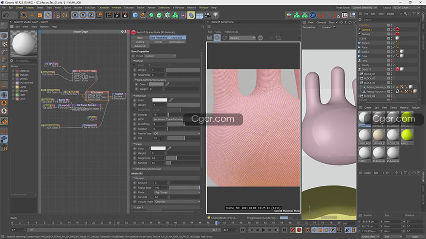The height and width of the screenshot is (239, 426).
Task: Open Edit Render Settings icon
Action: (x=125, y=15)
